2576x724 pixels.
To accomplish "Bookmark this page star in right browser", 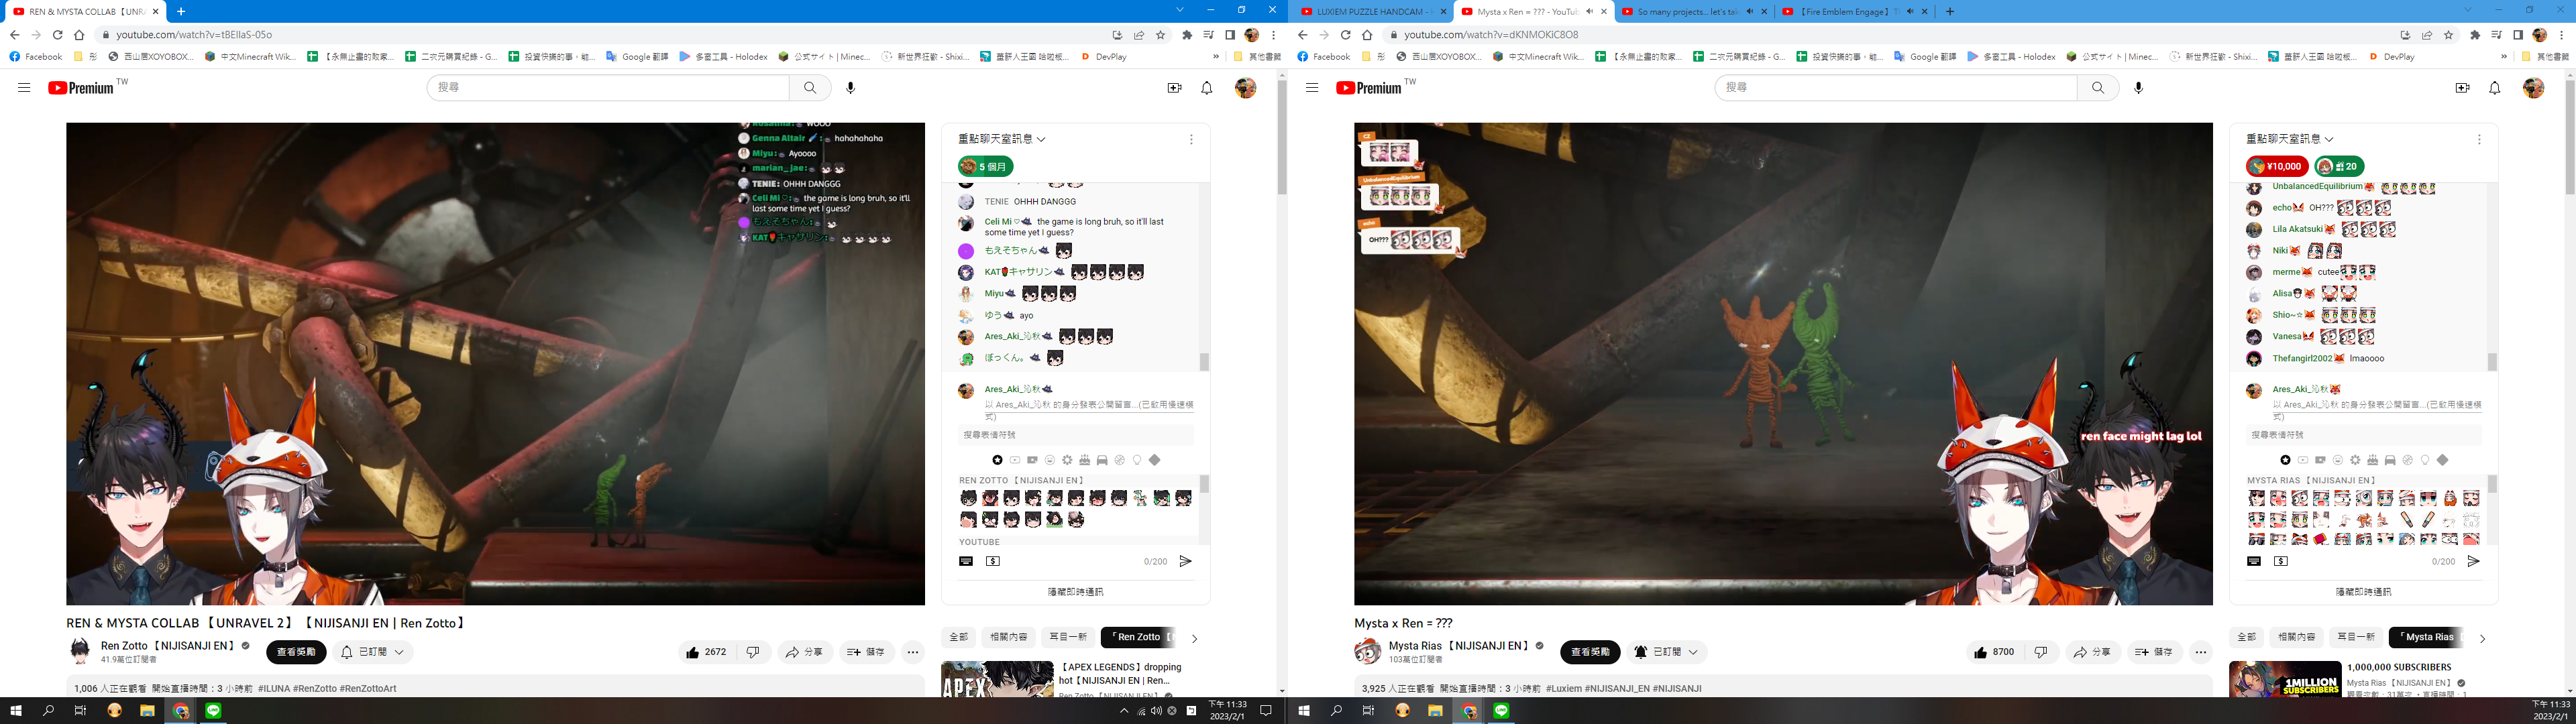I will [x=2448, y=35].
